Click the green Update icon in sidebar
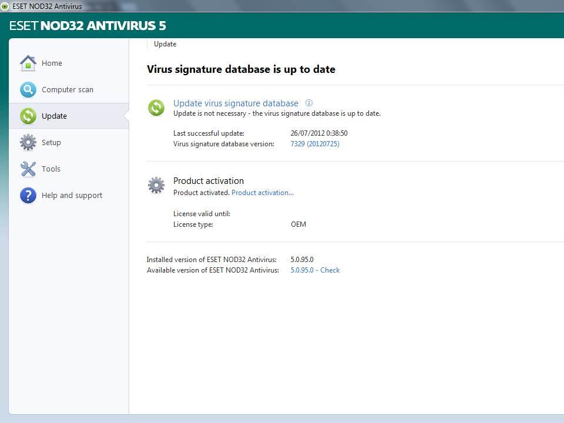Viewport: 564px width, 423px height. [x=28, y=116]
